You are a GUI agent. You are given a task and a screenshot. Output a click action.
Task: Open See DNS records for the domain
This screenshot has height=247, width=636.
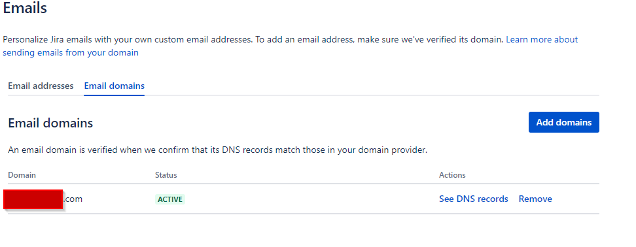pos(473,199)
